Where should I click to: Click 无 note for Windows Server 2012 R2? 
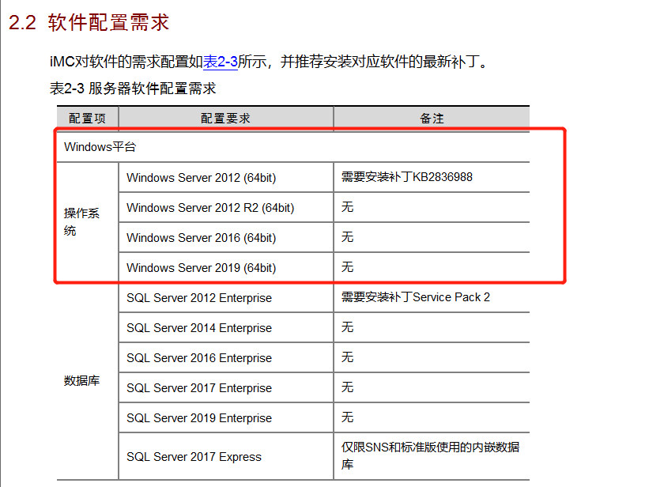pyautogui.click(x=347, y=207)
